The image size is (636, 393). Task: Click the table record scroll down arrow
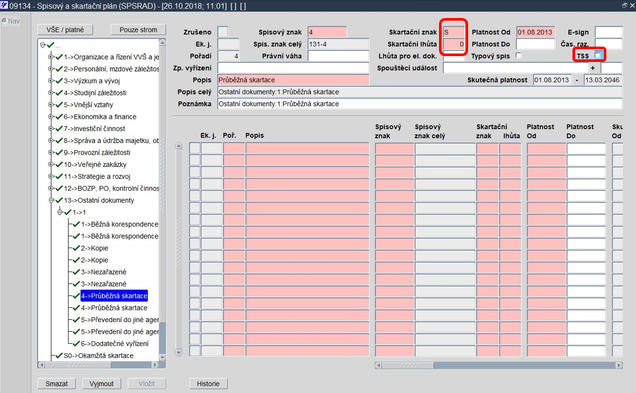tap(178, 352)
